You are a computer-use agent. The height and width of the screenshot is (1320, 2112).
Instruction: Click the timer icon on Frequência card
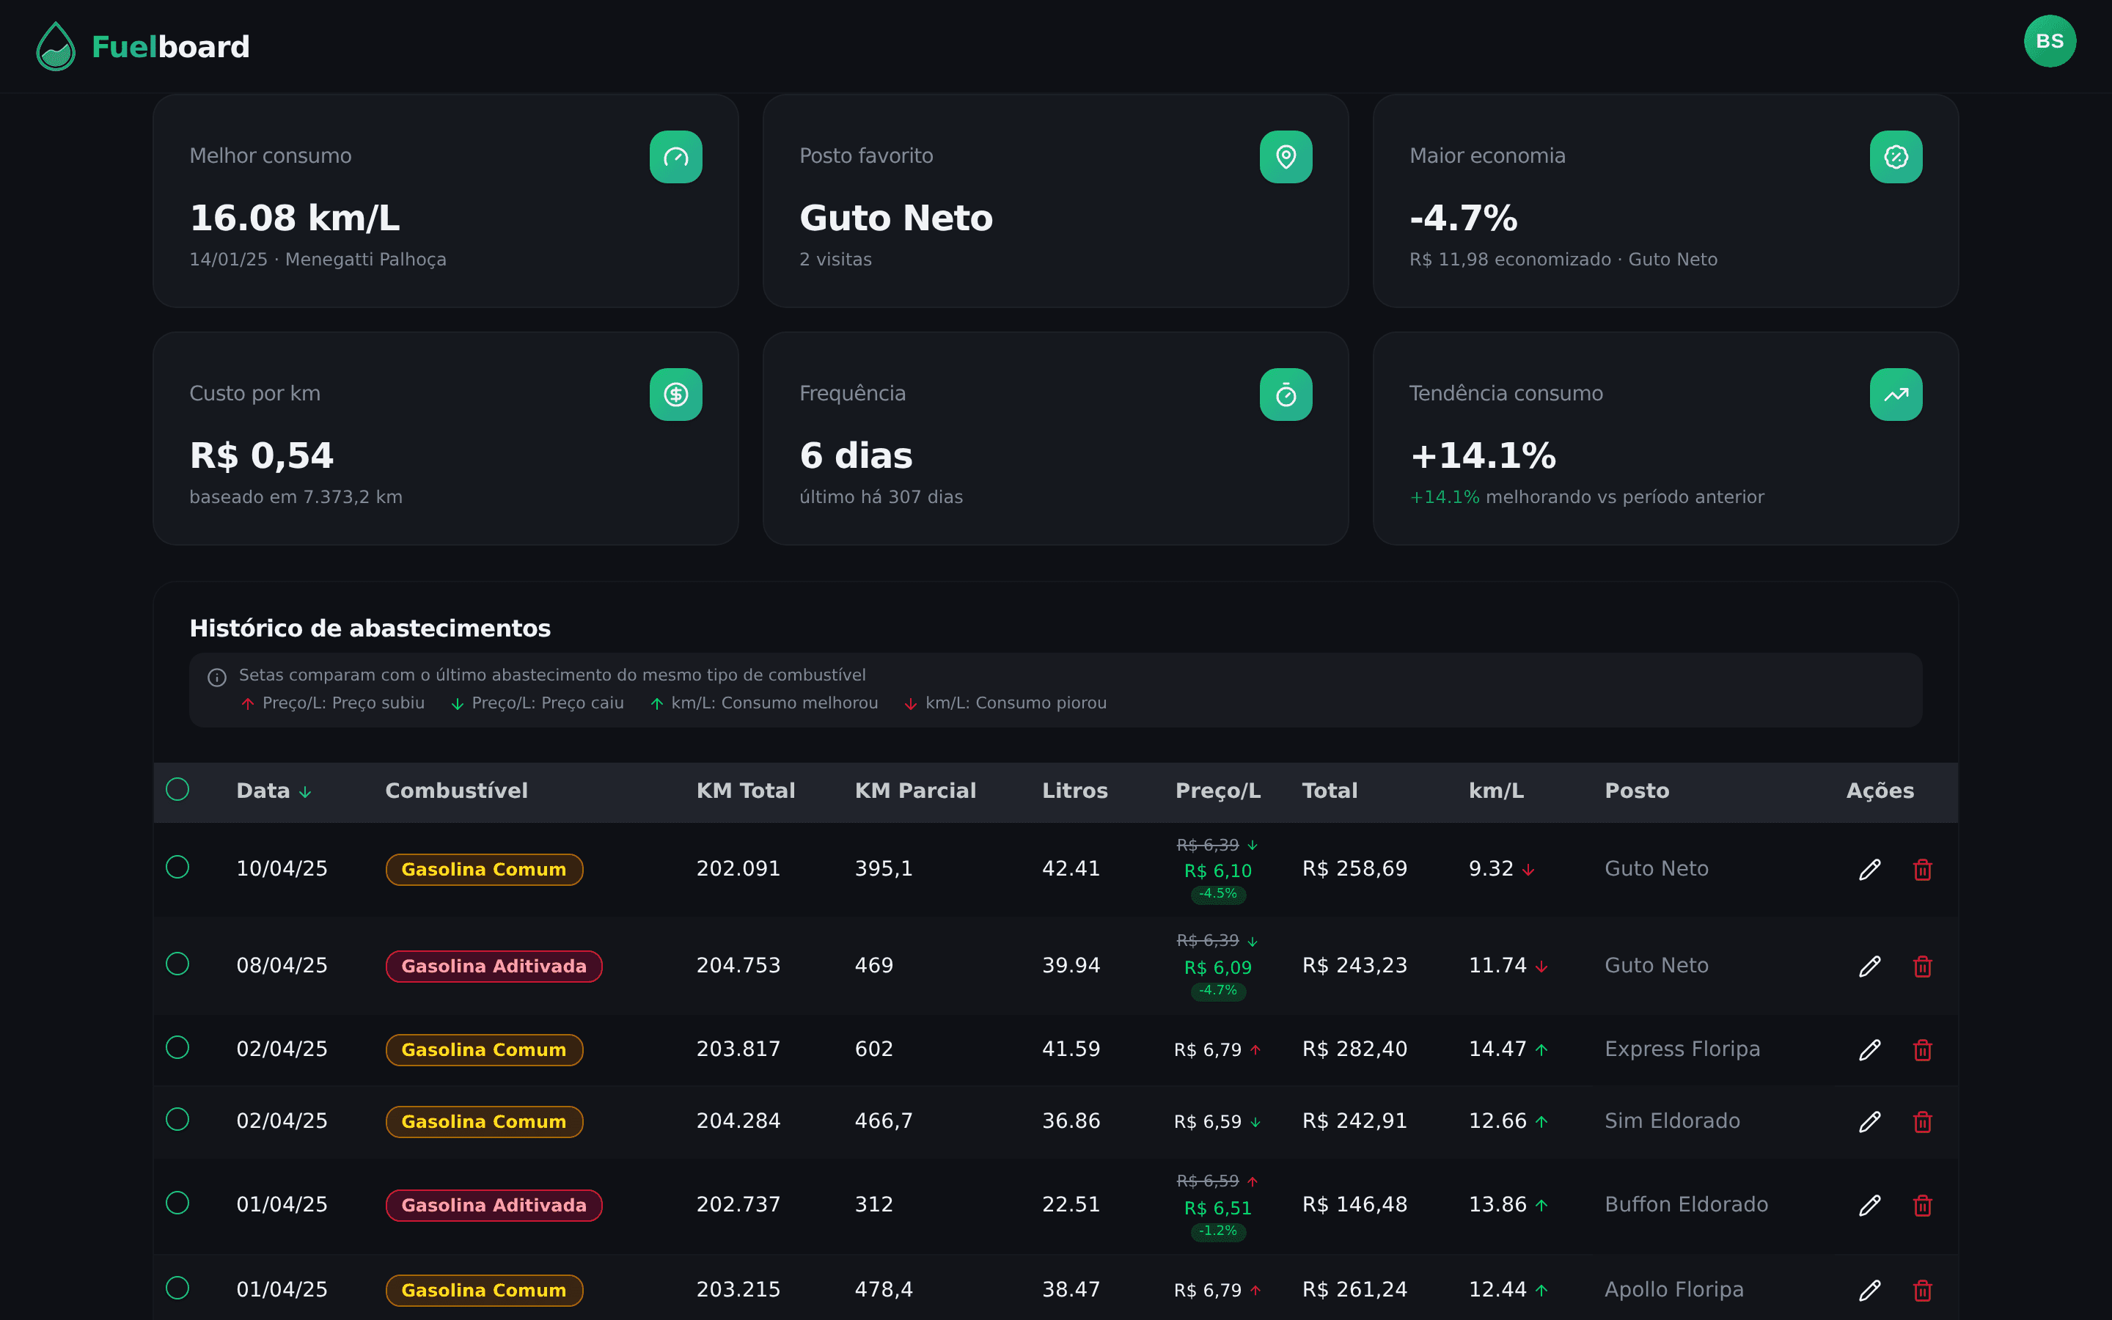pyautogui.click(x=1286, y=394)
